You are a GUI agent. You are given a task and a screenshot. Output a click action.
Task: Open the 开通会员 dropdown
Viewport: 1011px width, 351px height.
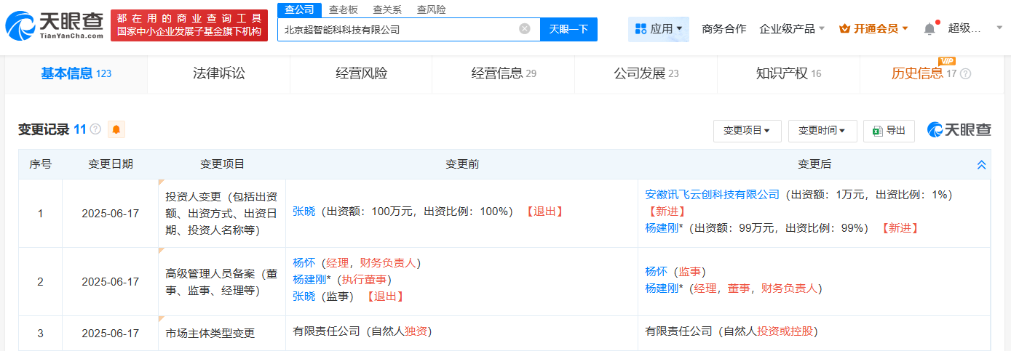click(x=873, y=29)
